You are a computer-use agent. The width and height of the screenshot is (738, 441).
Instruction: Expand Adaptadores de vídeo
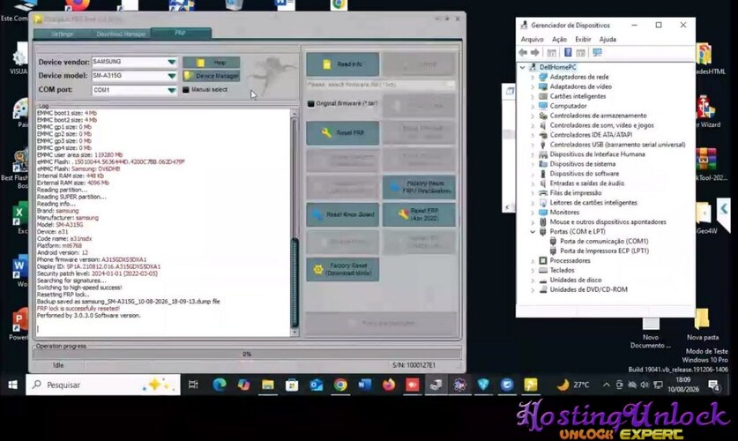(533, 86)
